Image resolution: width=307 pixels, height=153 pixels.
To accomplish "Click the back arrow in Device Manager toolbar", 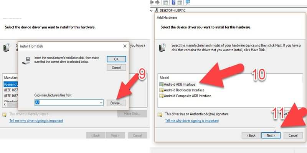I will pos(152,2).
